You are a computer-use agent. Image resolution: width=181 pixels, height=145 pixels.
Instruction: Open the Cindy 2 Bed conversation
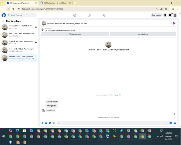19,42
